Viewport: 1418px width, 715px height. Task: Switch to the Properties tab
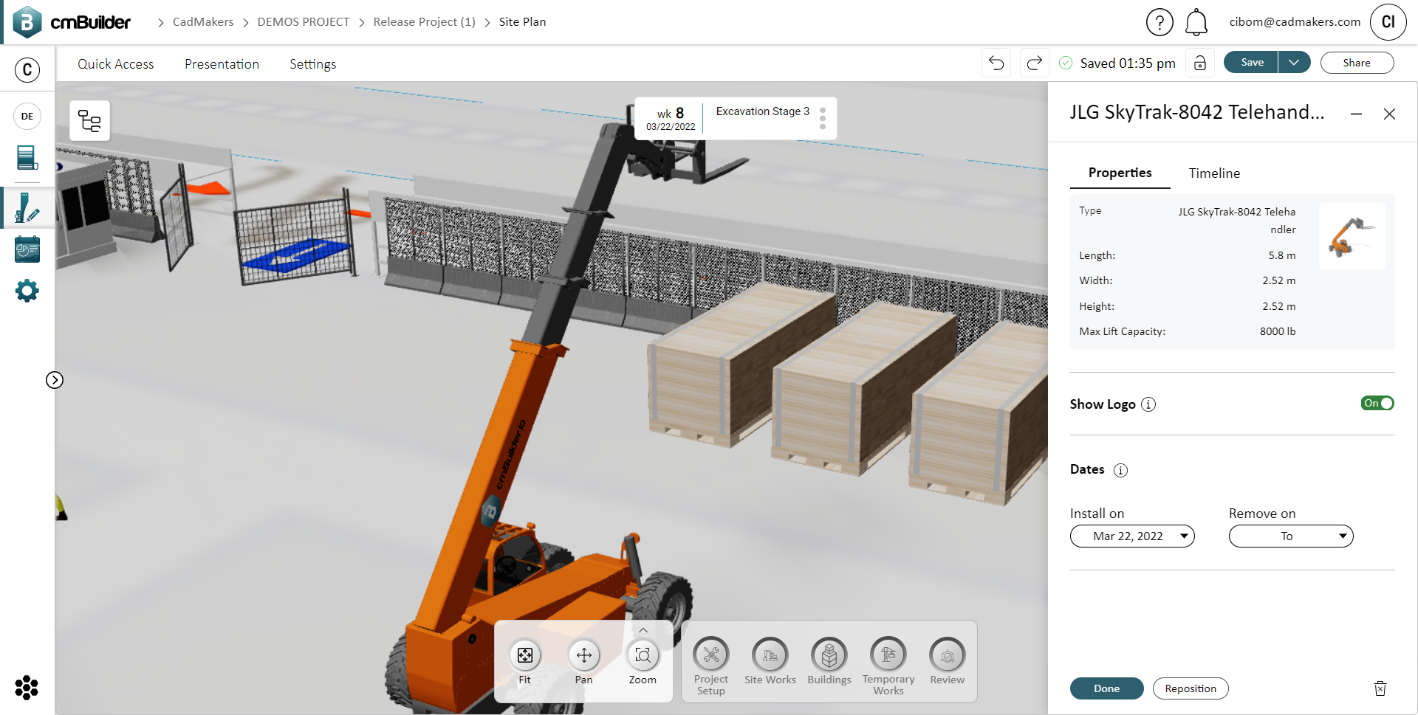(1120, 173)
